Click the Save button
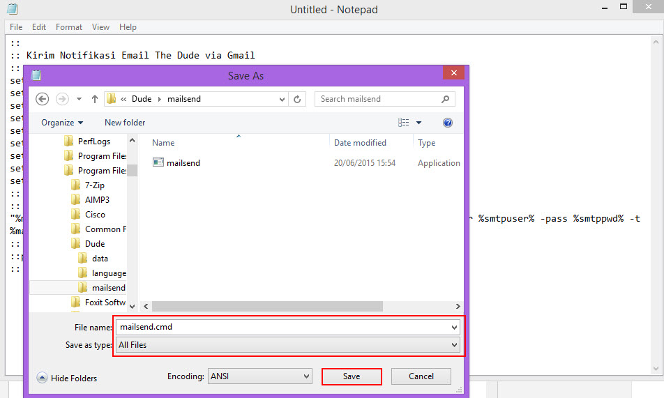The image size is (664, 398). 352,376
